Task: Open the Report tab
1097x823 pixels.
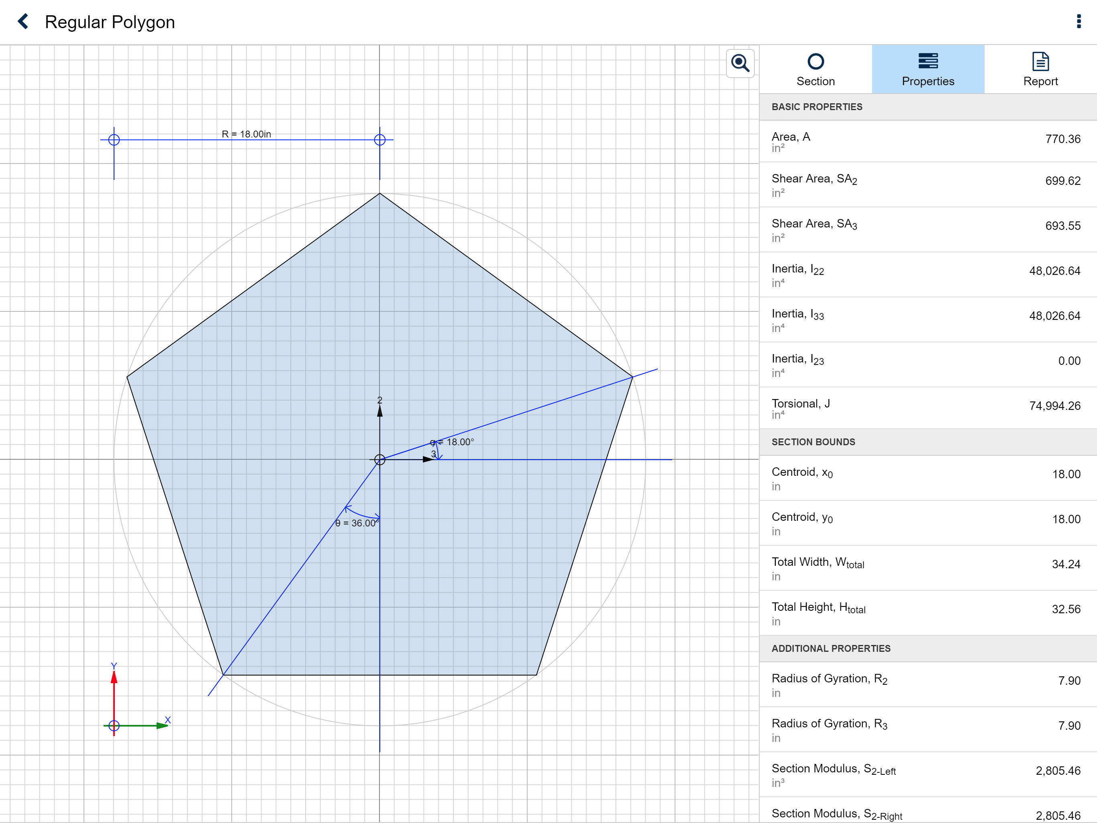Action: (x=1040, y=69)
